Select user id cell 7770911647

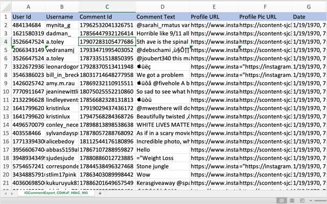(x=29, y=92)
